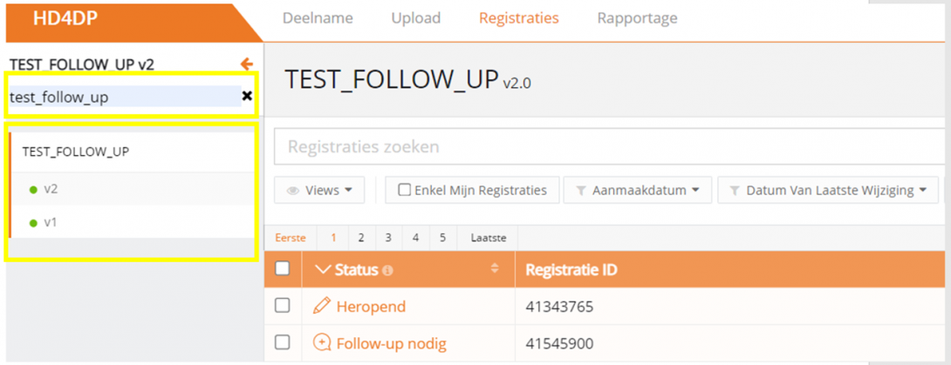Clear the test_follow_up search text
Image resolution: width=951 pixels, height=365 pixels.
(247, 96)
